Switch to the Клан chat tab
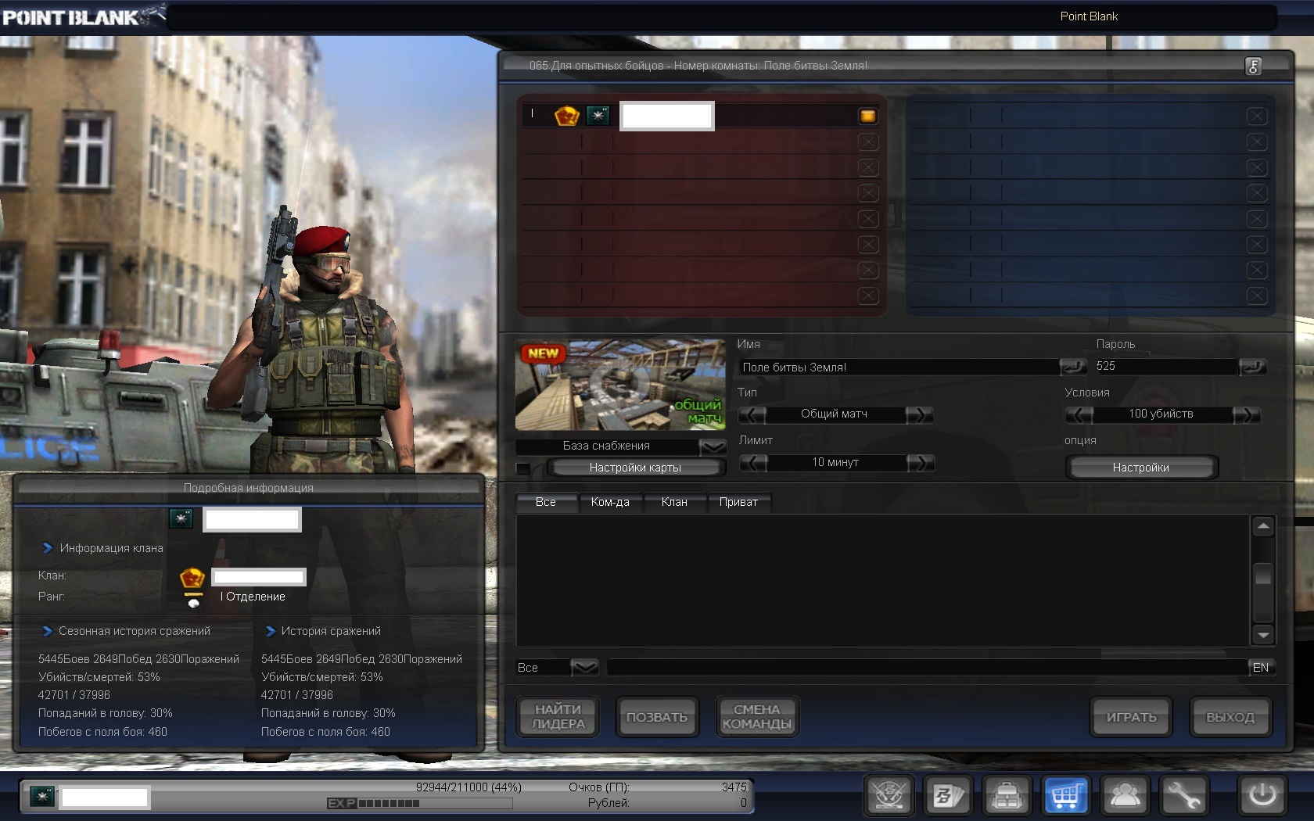The width and height of the screenshot is (1314, 821). (674, 502)
